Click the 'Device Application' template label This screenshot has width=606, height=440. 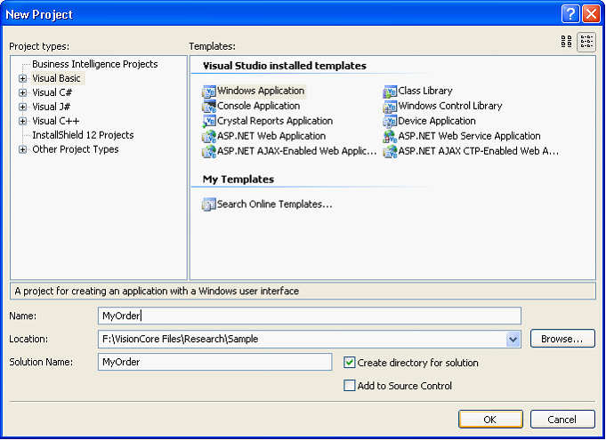(x=437, y=121)
